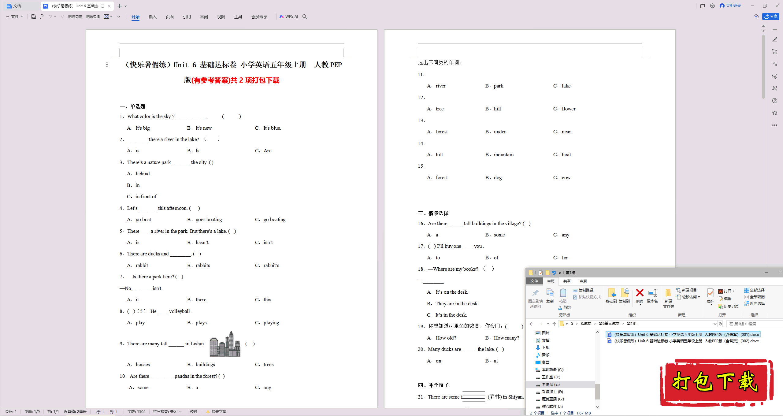
Task: Expand the undo history dropdown arrow
Action: pos(55,17)
